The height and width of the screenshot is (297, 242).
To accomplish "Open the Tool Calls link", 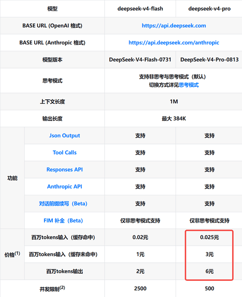I will tap(65, 153).
